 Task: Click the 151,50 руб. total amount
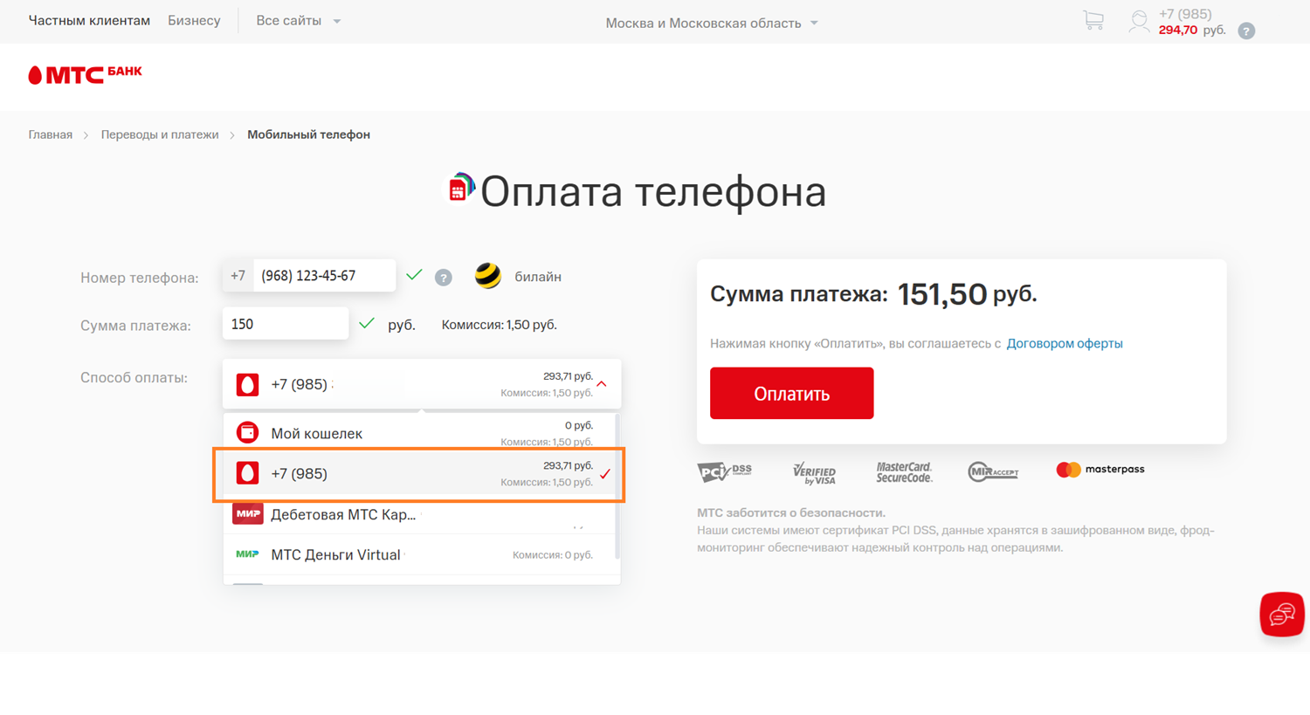point(967,294)
